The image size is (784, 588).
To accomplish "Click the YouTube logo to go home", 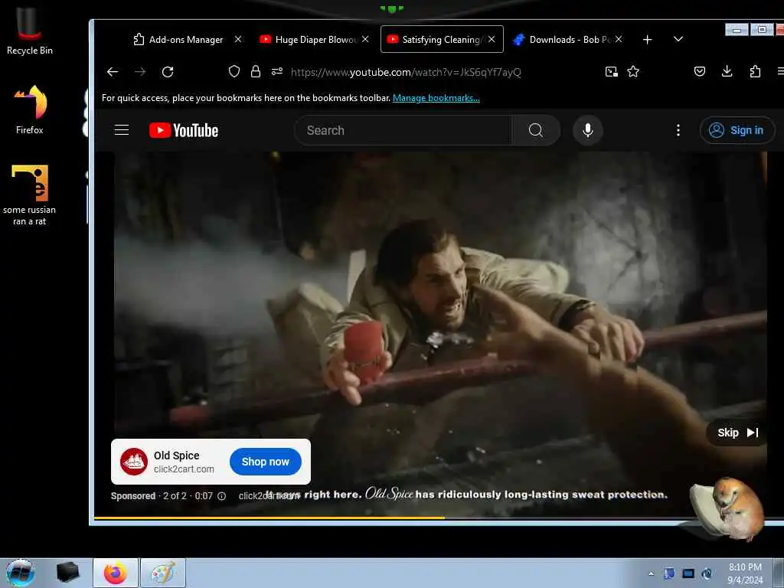I will click(184, 130).
